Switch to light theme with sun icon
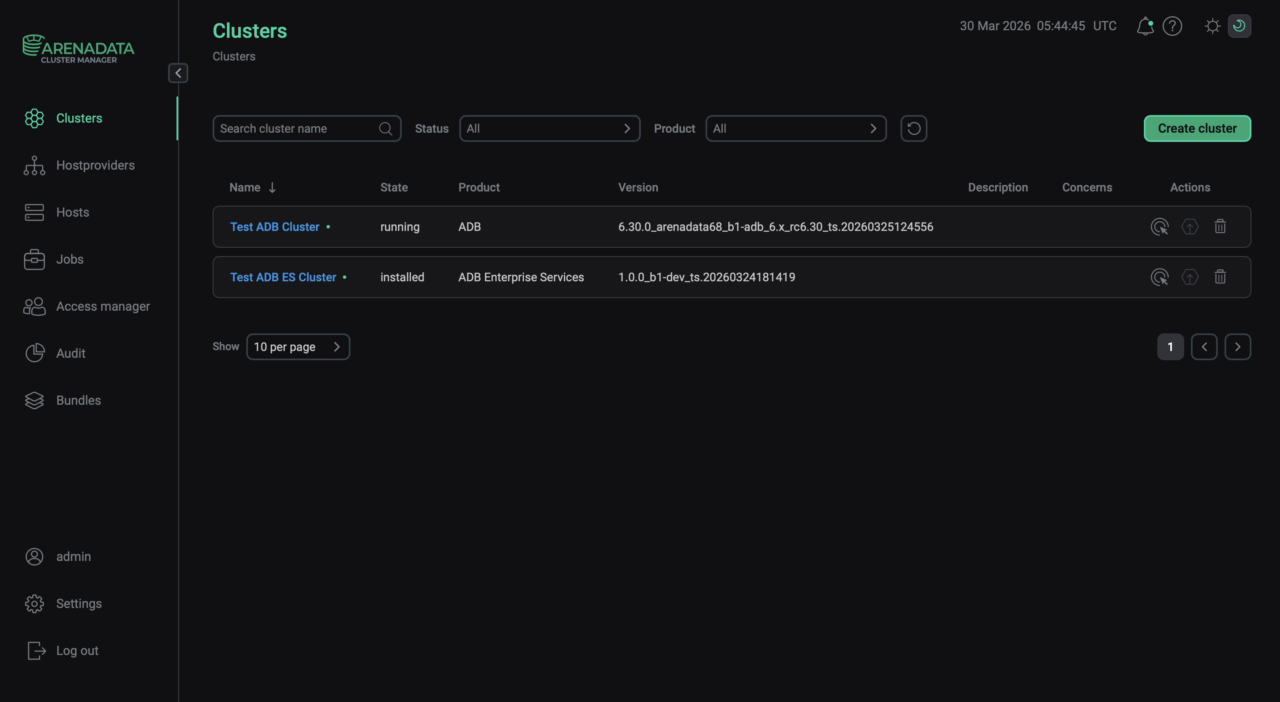1280x702 pixels. [x=1212, y=26]
